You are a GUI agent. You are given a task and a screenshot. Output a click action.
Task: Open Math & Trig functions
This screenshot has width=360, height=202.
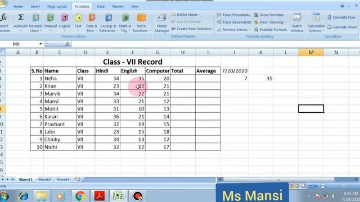click(125, 22)
